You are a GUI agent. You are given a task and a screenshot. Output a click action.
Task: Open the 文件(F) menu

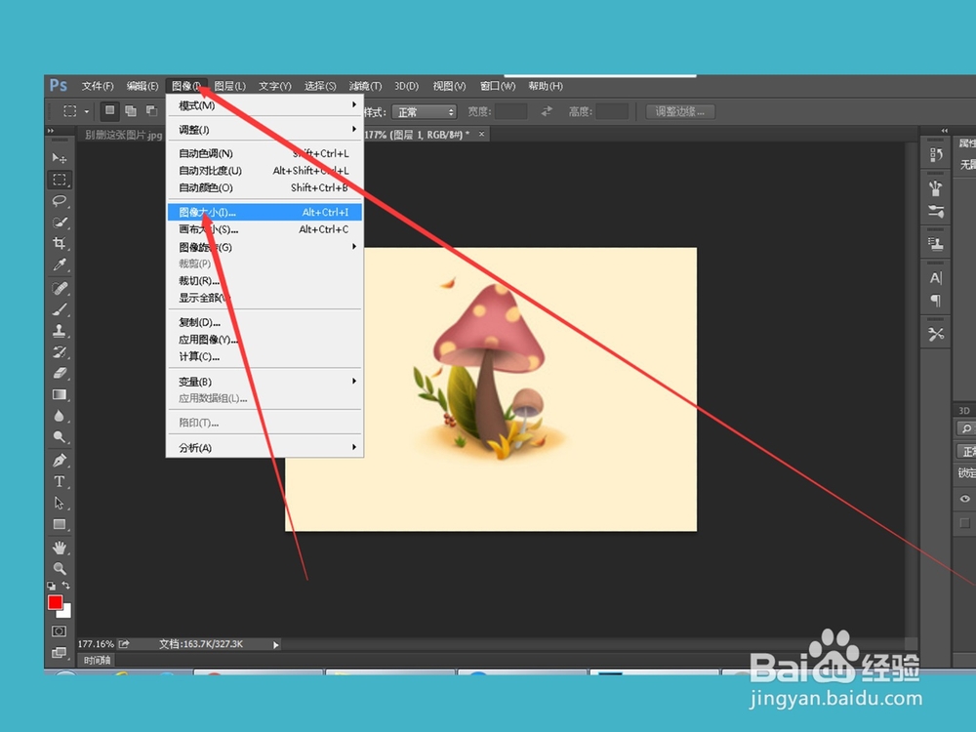click(98, 86)
